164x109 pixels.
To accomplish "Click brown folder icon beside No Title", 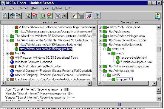I will click(x=12, y=53).
